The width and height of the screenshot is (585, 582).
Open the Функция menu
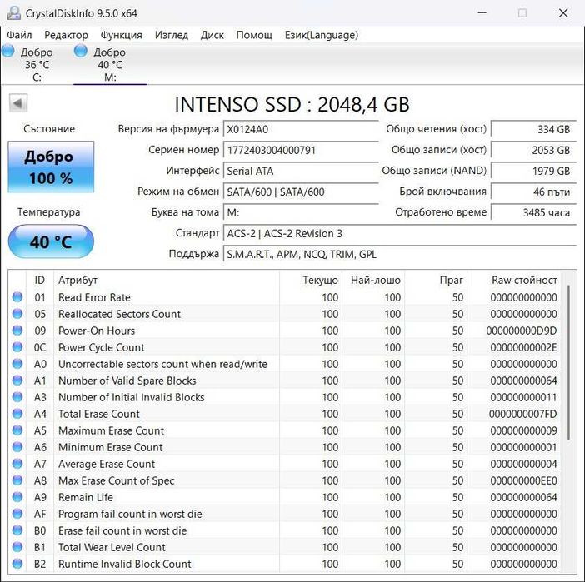(122, 35)
